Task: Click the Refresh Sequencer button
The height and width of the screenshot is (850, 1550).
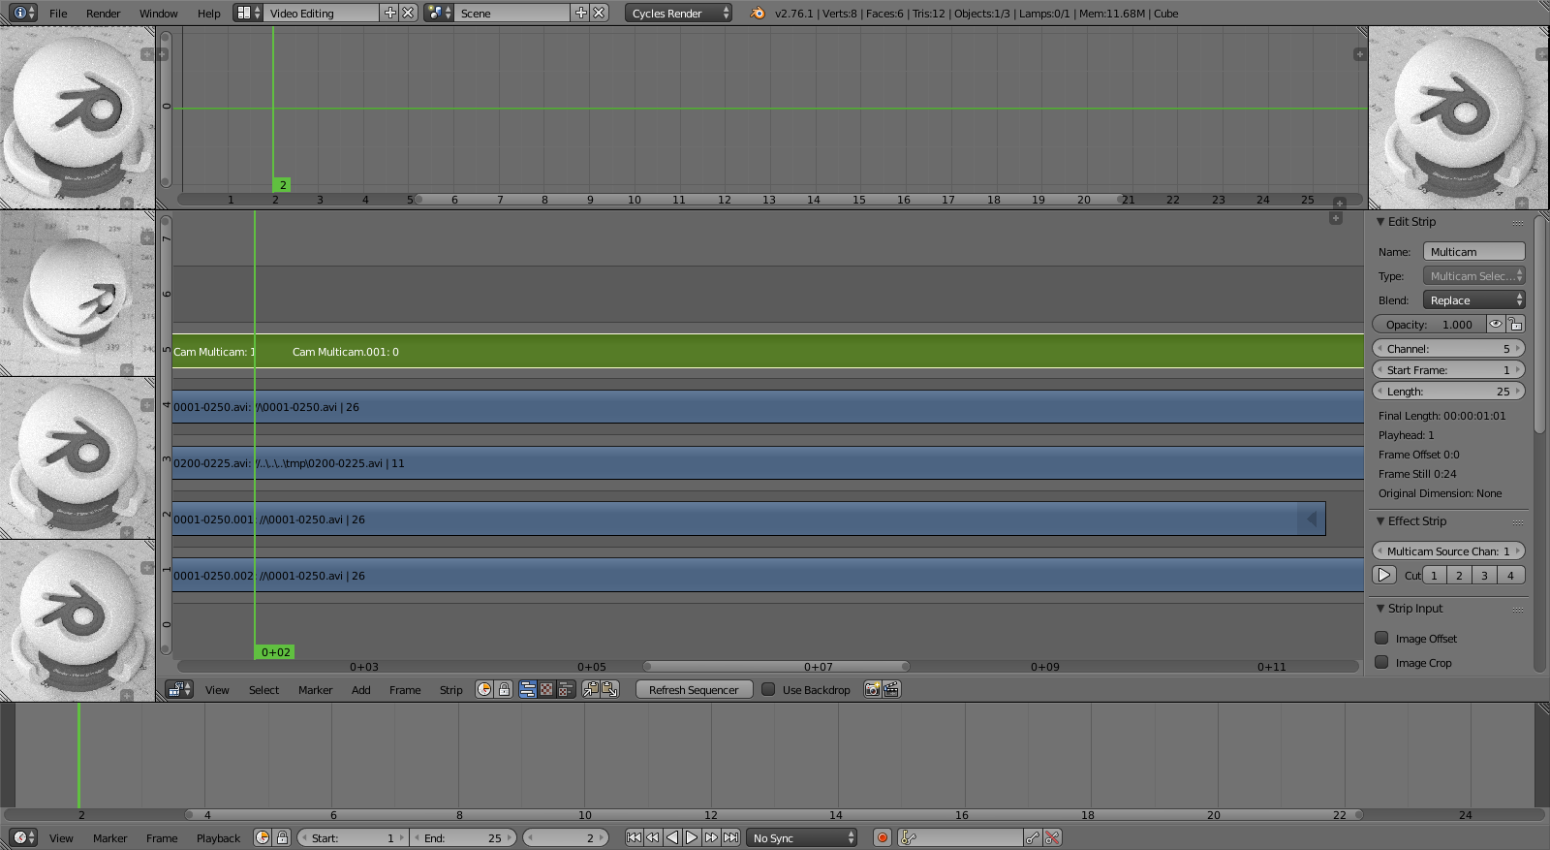Action: tap(694, 690)
